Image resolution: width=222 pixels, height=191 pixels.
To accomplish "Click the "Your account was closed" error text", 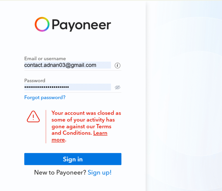I will click(83, 113).
